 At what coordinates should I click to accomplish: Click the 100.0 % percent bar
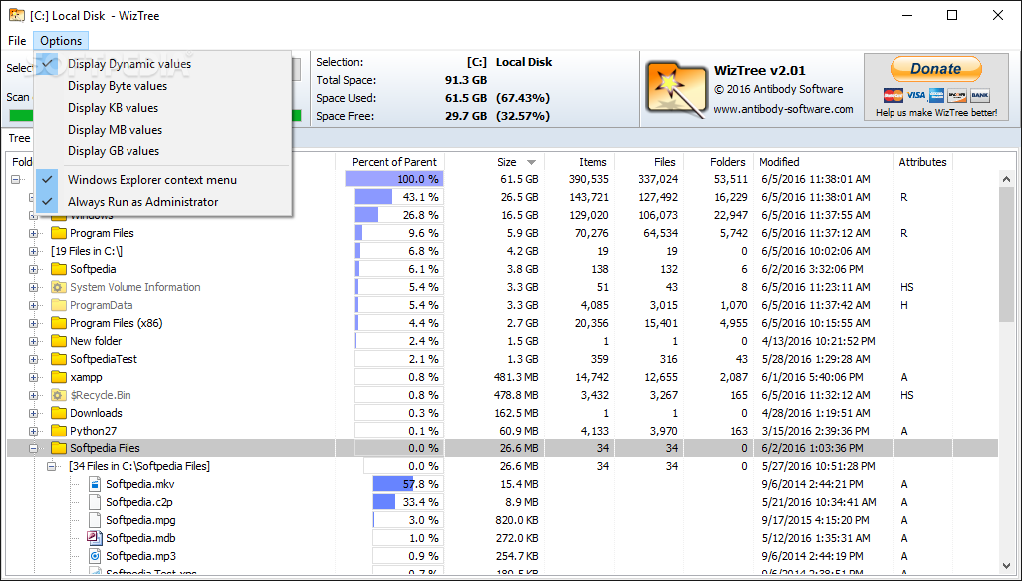pyautogui.click(x=394, y=179)
